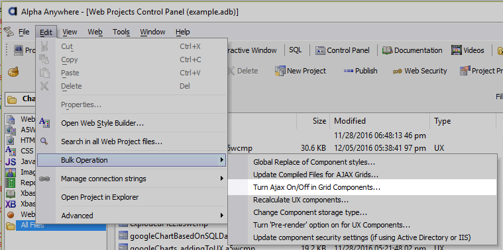Click the Videos film icon

coord(457,50)
